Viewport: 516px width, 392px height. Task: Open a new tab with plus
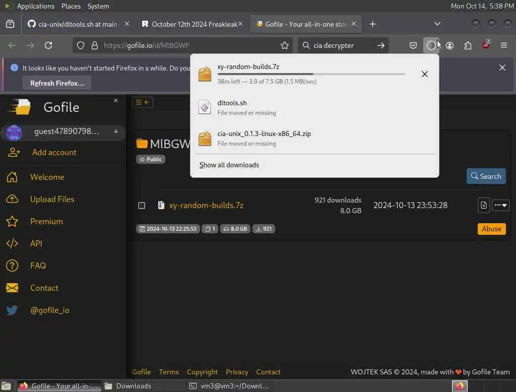pos(372,24)
